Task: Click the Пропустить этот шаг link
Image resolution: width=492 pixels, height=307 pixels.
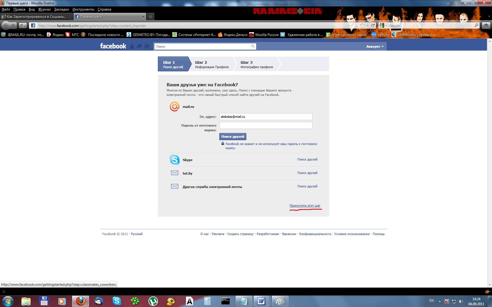Action: pyautogui.click(x=305, y=206)
